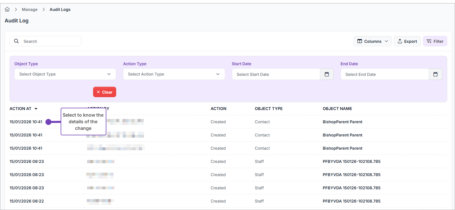
Task: Open the End Date calendar picker
Action: click(435, 74)
